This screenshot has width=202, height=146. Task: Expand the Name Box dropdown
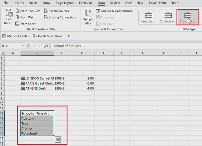[23, 46]
